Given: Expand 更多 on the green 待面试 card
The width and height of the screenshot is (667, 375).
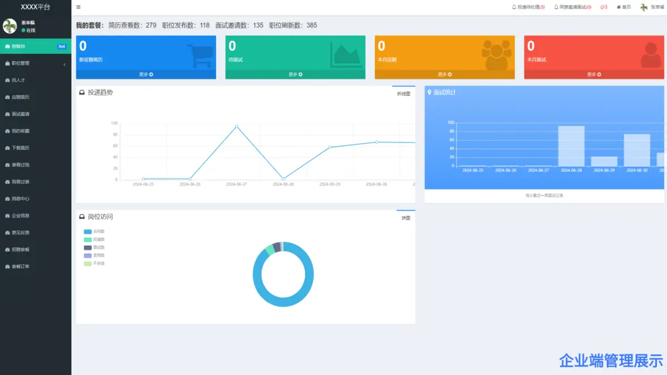Looking at the screenshot, I should tap(295, 74).
